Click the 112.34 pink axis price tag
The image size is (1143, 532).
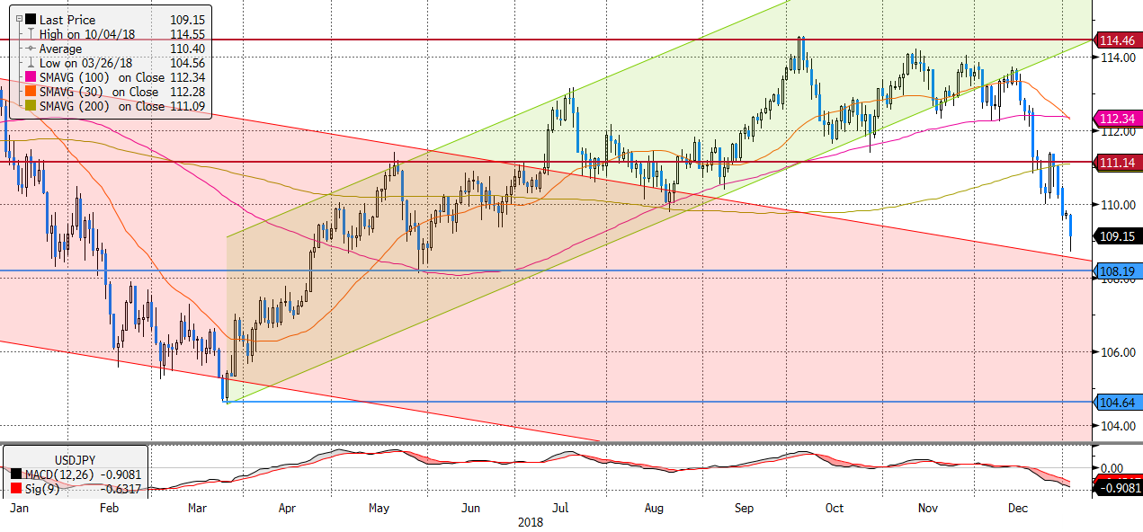[1116, 119]
